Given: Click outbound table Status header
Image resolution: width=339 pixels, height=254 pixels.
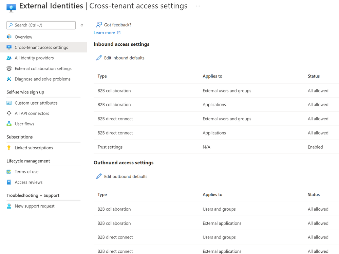Looking at the screenshot, I should (314, 195).
